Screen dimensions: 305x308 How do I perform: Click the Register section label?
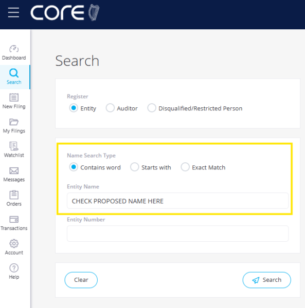point(78,97)
